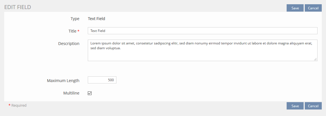The width and height of the screenshot is (326, 116).
Task: Click the EDIT FIELD heading
Action: (18, 7)
